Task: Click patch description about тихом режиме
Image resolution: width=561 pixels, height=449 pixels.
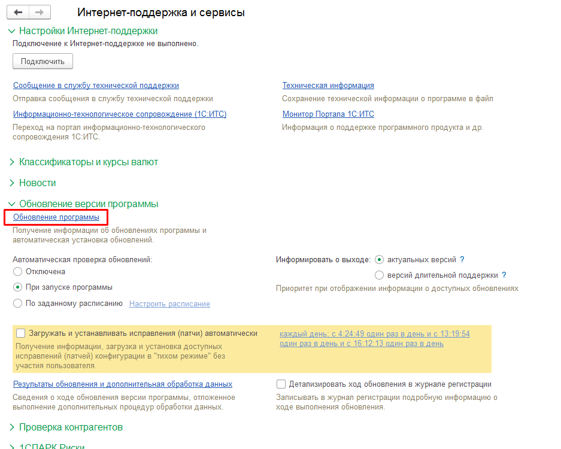Action: click(x=120, y=356)
